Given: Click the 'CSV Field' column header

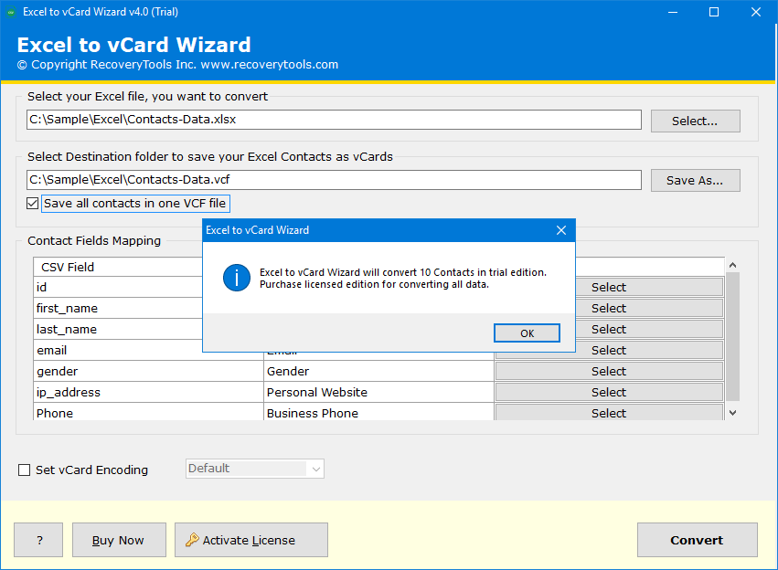Looking at the screenshot, I should (x=119, y=267).
